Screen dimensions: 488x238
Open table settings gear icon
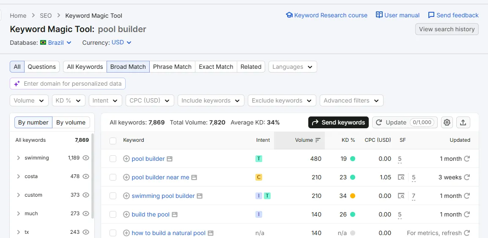coord(447,122)
